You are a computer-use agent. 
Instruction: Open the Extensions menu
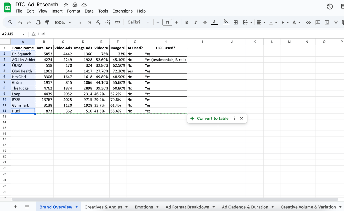point(122,11)
